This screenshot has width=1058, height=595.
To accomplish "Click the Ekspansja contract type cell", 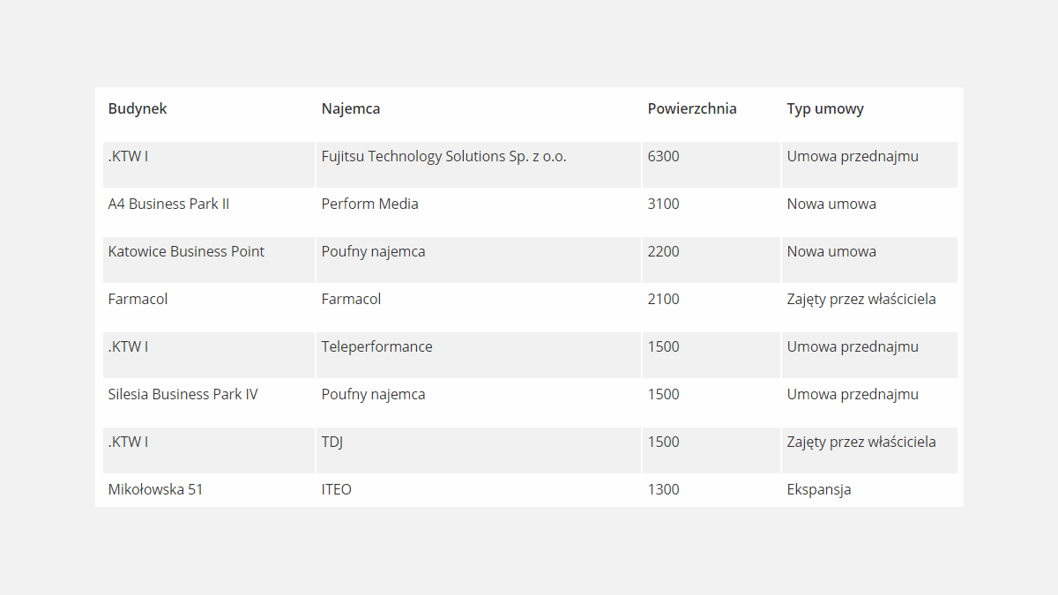I will click(818, 490).
